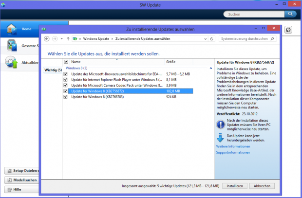This screenshot has width=302, height=198.
Task: Maximize the update selection dialog
Action: tap(264, 28)
